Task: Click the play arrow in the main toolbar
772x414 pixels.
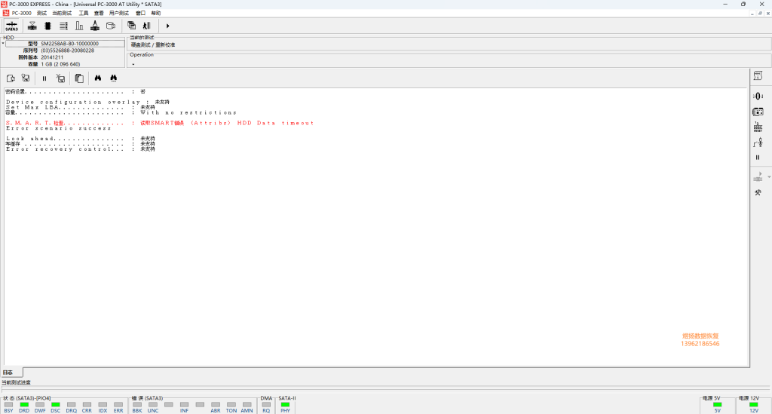Action: click(167, 26)
